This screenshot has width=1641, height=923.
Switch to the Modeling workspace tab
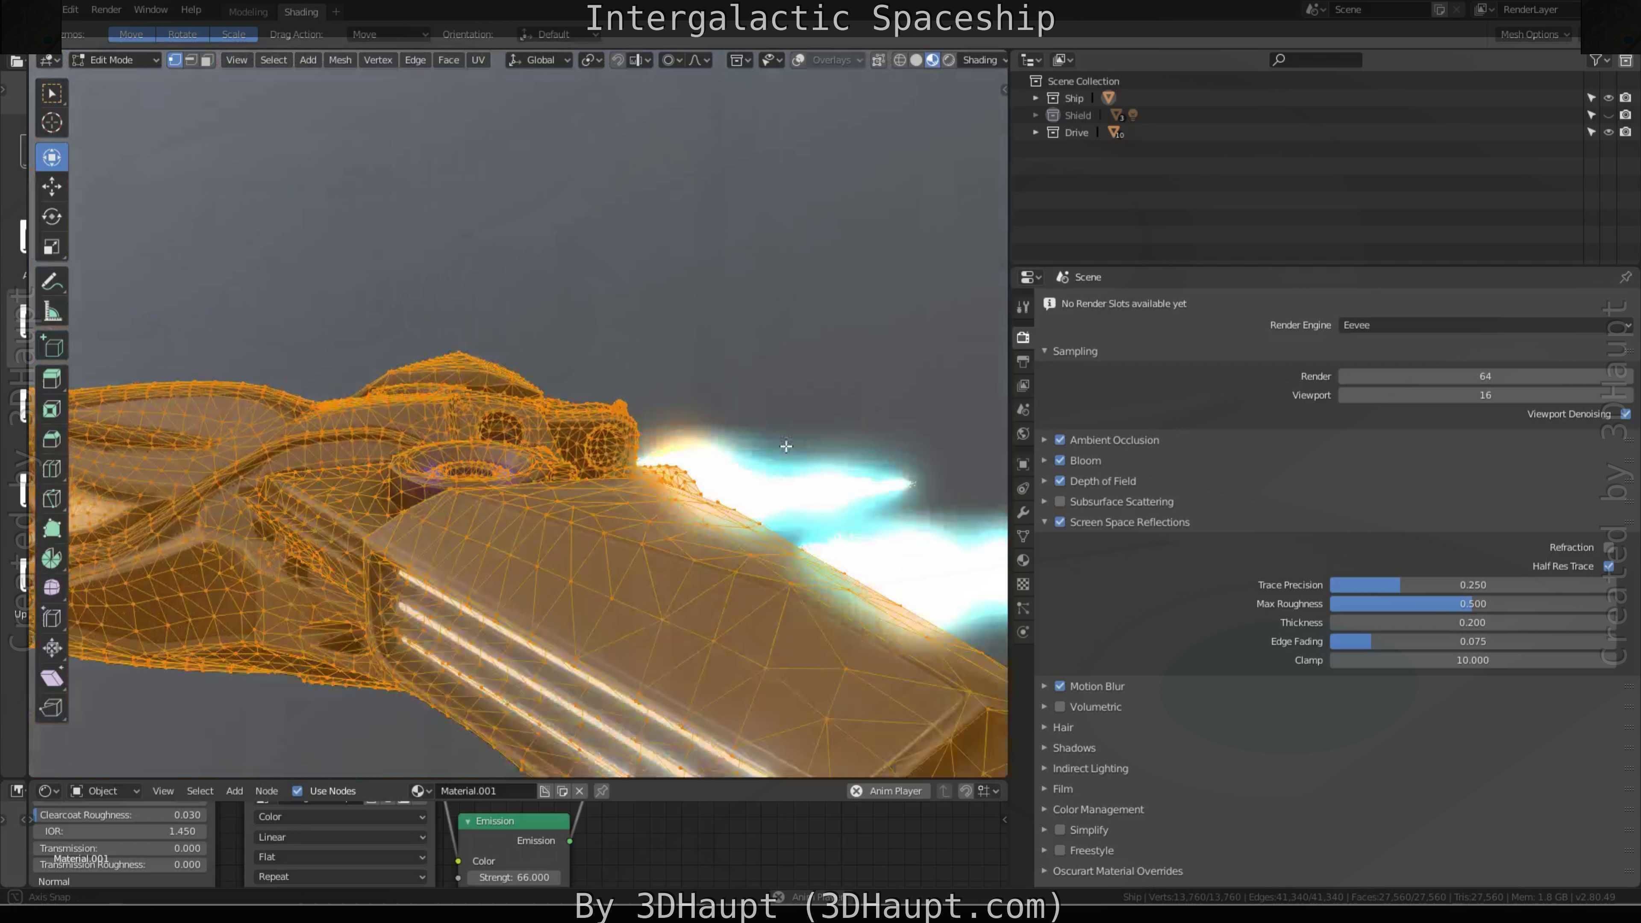coord(248,12)
